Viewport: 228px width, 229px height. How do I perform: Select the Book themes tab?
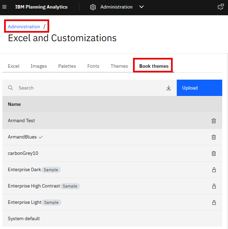click(154, 66)
